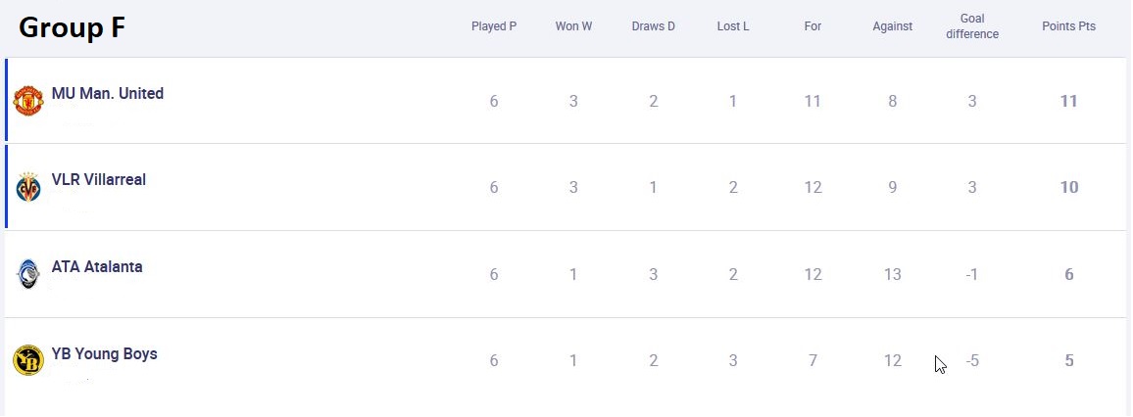The image size is (1133, 417).
Task: Click the Manchester United club crest
Action: [28, 100]
